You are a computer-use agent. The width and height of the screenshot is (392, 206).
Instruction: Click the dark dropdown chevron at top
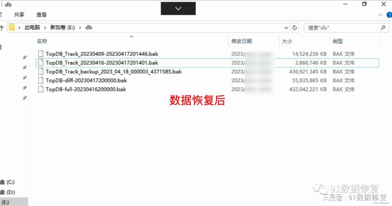[x=178, y=8]
